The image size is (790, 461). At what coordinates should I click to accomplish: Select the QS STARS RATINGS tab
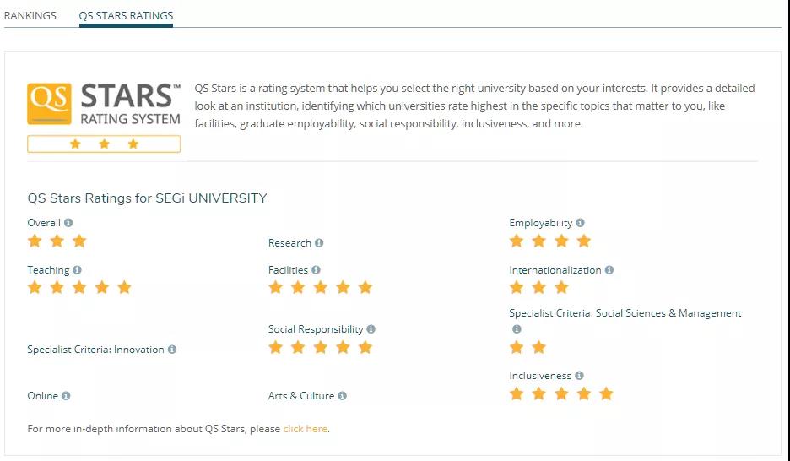(126, 15)
